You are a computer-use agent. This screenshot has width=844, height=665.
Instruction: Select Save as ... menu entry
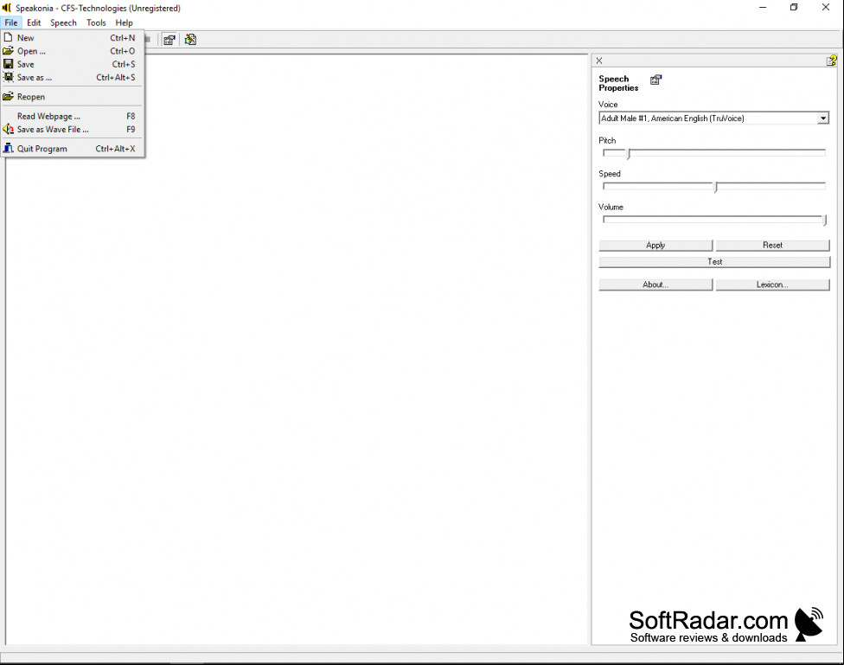tap(72, 78)
